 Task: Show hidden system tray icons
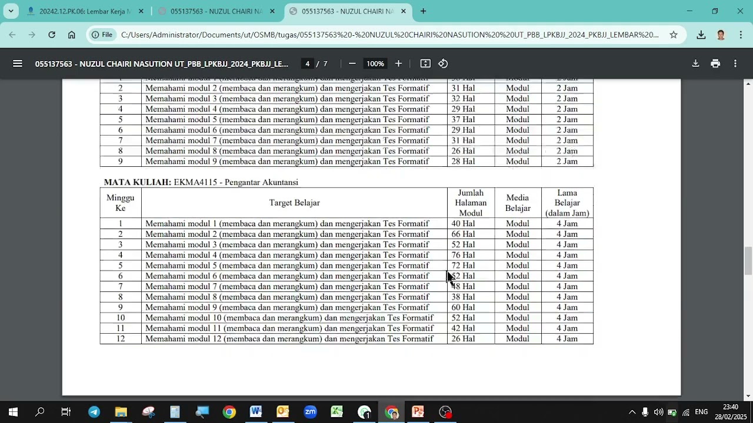click(x=632, y=412)
